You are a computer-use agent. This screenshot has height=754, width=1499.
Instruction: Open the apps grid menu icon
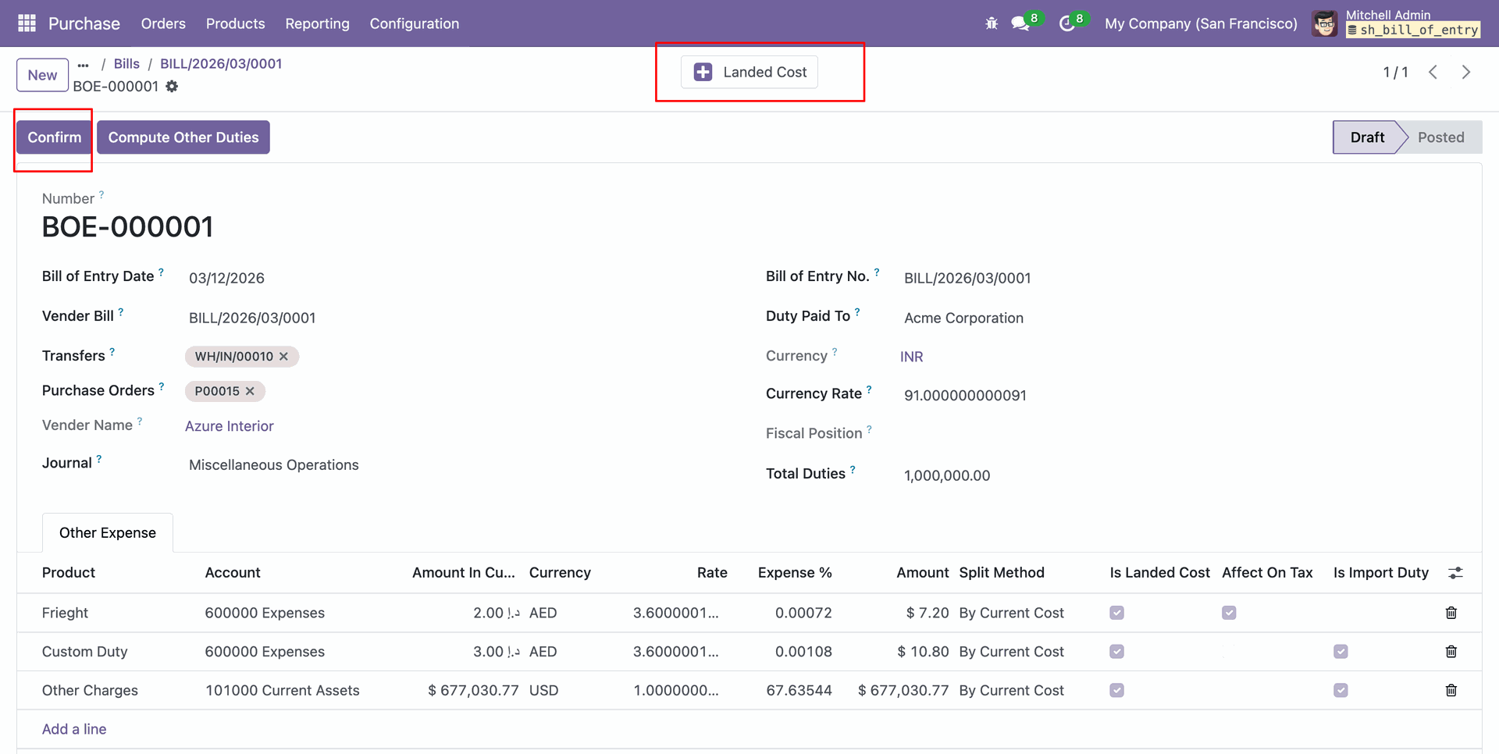pos(27,23)
